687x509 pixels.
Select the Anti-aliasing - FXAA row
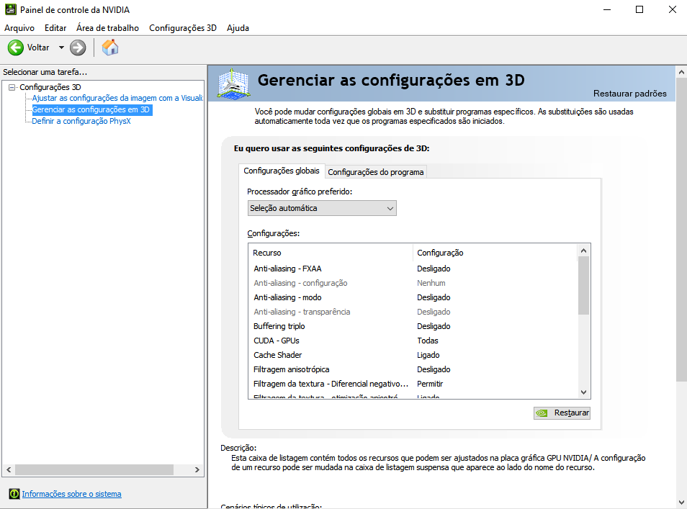(413, 269)
